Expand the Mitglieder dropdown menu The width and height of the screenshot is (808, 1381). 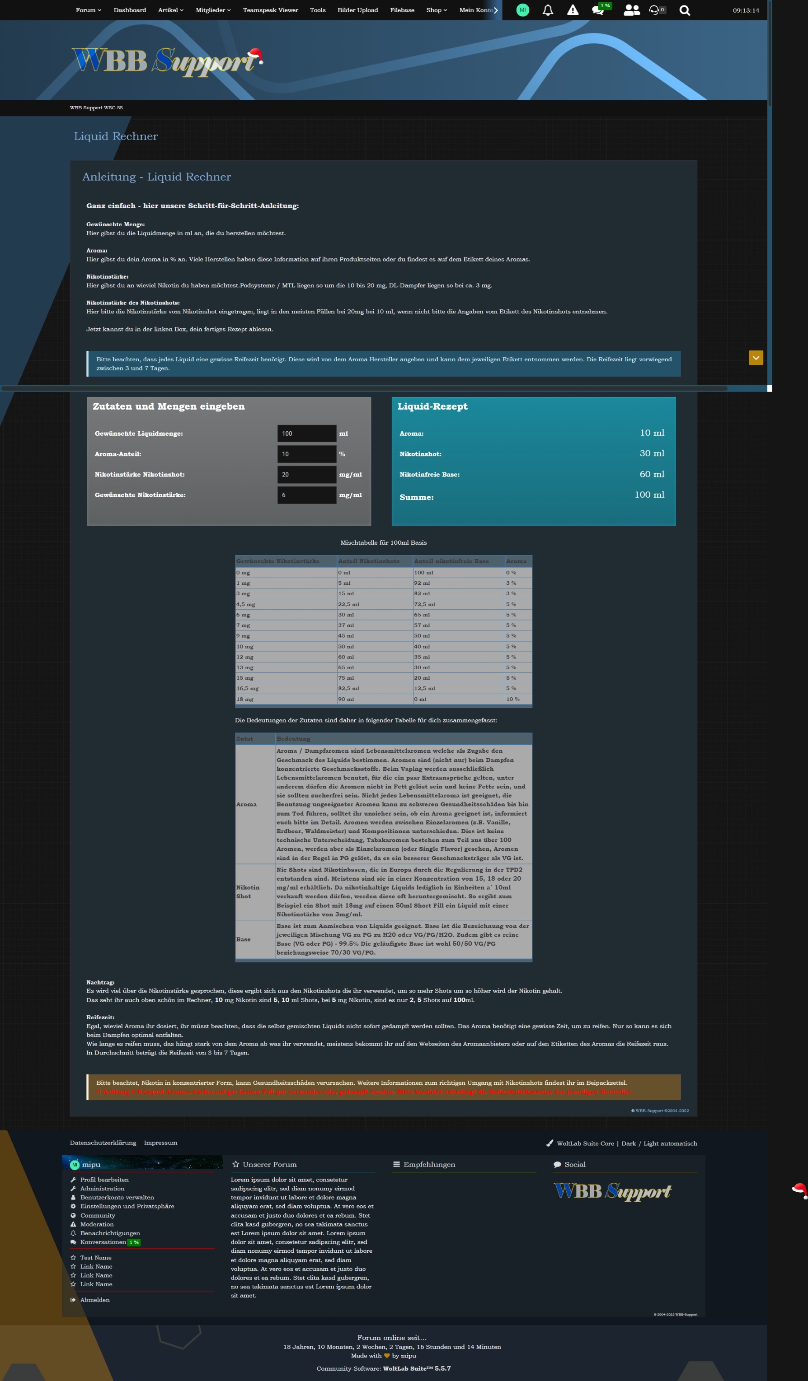point(213,10)
